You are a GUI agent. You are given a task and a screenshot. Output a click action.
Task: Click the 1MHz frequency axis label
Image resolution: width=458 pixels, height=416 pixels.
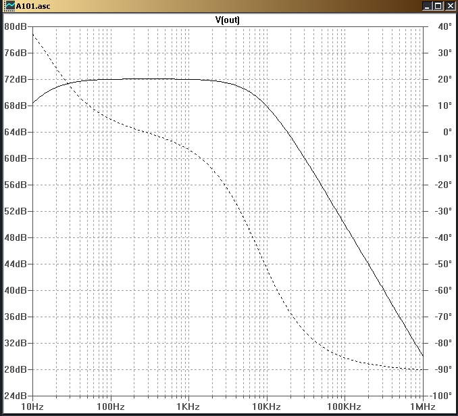[423, 407]
